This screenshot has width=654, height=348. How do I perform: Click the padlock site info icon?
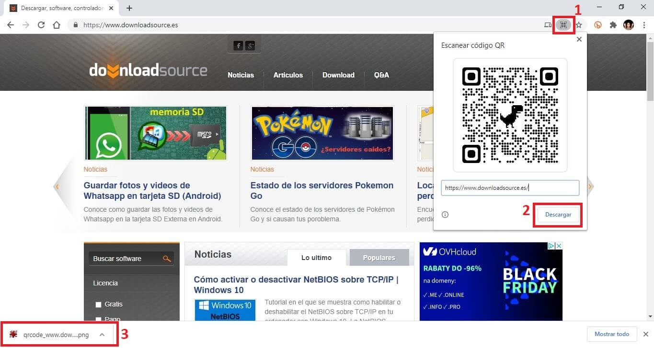coord(76,25)
